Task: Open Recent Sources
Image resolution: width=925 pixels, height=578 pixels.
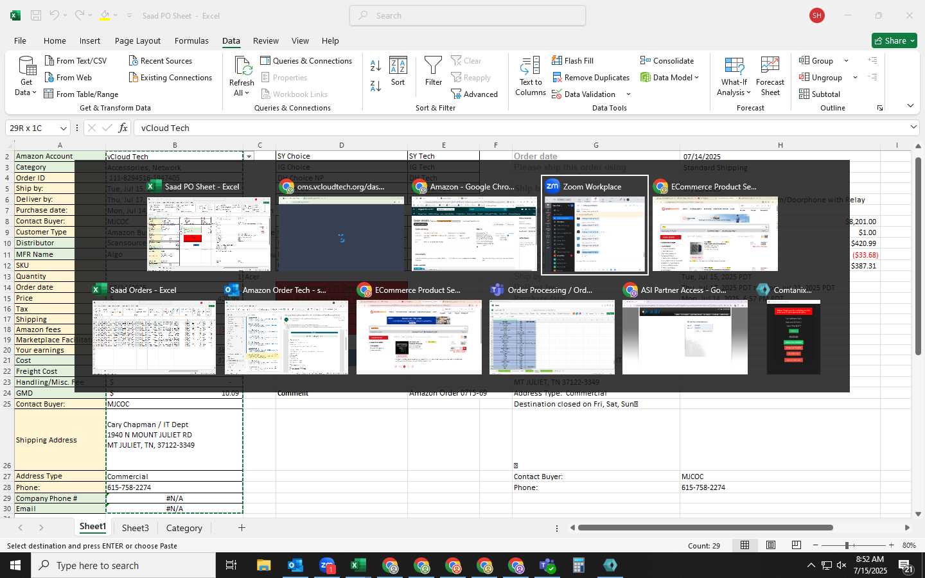Action: [x=160, y=61]
